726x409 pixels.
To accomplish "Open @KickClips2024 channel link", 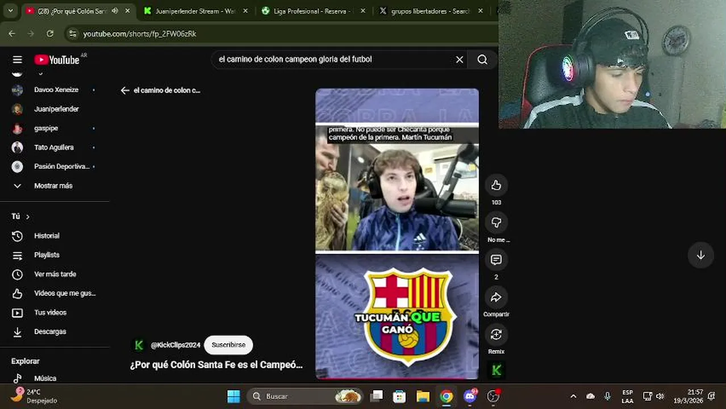I will (176, 345).
